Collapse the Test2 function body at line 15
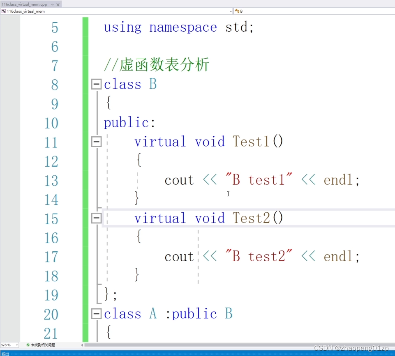395x356 pixels. tap(96, 218)
